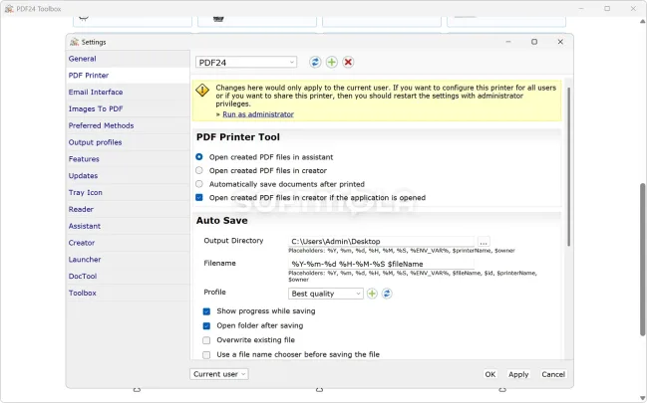Image resolution: width=647 pixels, height=403 pixels.
Task: Uncheck Show progress while saving
Action: (206, 311)
